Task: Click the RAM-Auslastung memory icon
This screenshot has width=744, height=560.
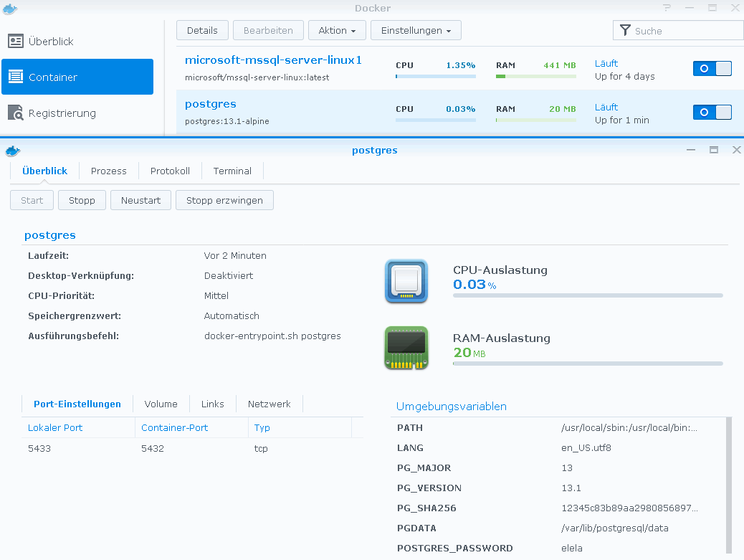Action: tap(406, 348)
